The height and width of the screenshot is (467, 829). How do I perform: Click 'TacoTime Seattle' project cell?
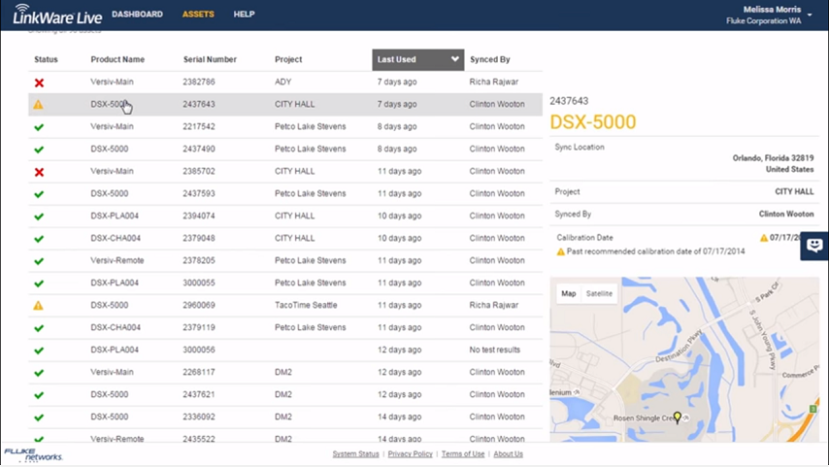306,305
